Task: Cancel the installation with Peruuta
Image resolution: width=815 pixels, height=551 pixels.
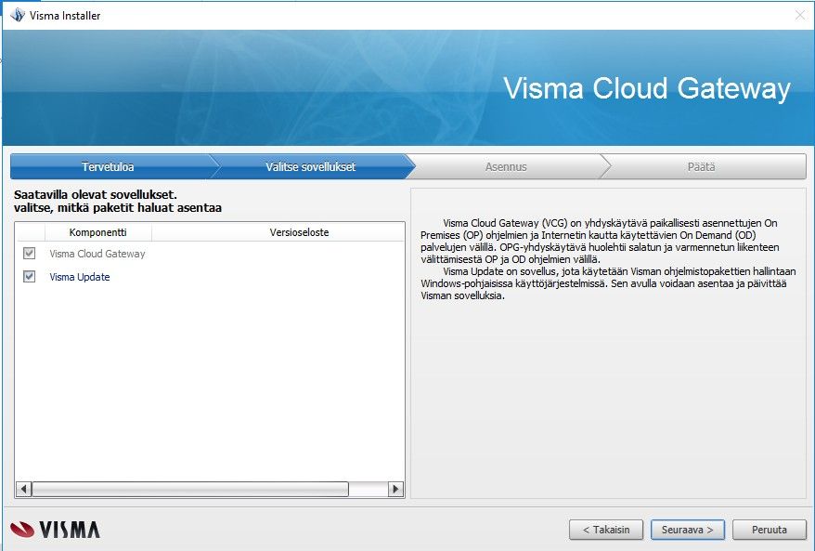Action: (x=770, y=530)
